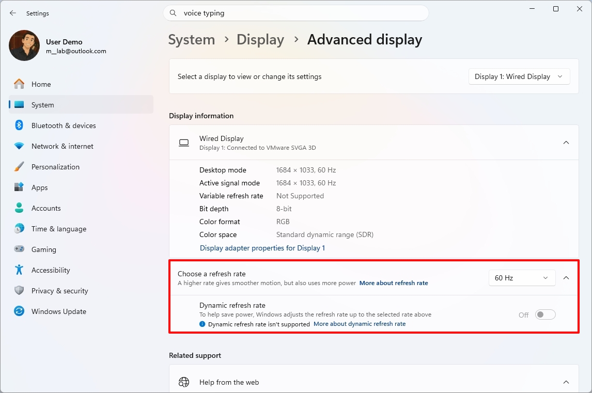Open Time & language label
This screenshot has height=393, width=592.
click(59, 229)
